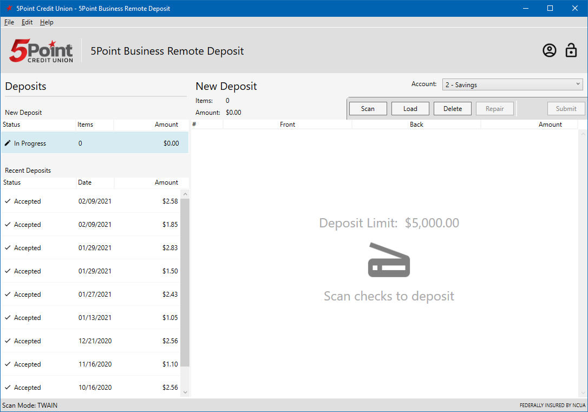Open the user profile icon
The width and height of the screenshot is (588, 412).
pyautogui.click(x=550, y=50)
